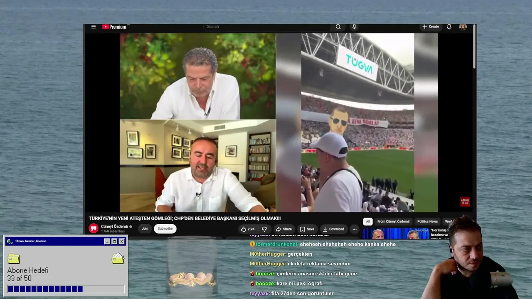The image size is (532, 299).
Task: Minimize the Stream_Member_Goal.exe window
Action: [107, 241]
